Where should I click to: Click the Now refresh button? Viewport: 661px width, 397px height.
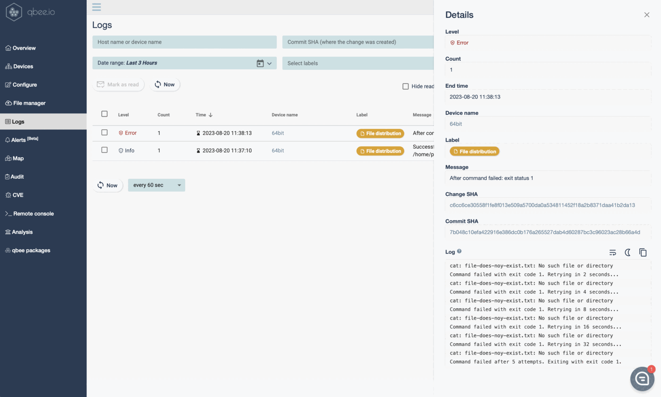(x=165, y=84)
